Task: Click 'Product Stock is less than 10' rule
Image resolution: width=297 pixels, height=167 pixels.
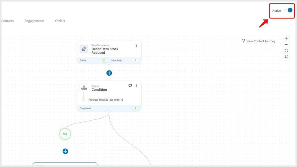Action: [x=106, y=100]
